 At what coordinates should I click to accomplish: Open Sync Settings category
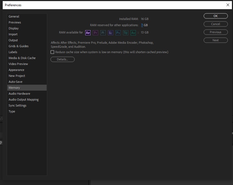[x=27, y=105]
